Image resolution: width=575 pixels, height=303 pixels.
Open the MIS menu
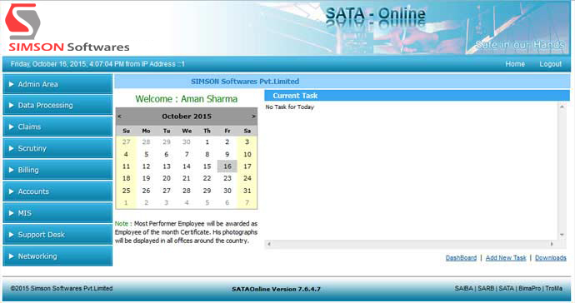click(x=57, y=213)
